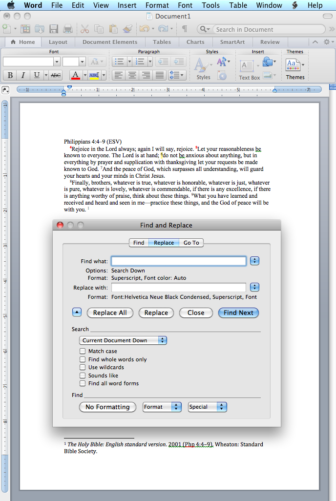This screenshot has width=336, height=501.
Task: Open the Table menu
Action: pos(238,5)
